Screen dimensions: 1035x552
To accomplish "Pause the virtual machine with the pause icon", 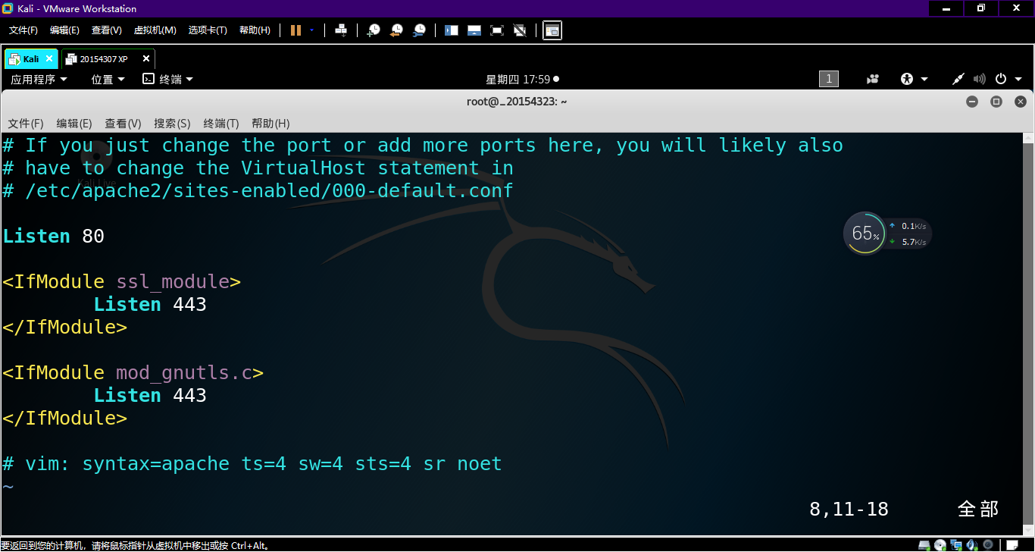I will 295,30.
